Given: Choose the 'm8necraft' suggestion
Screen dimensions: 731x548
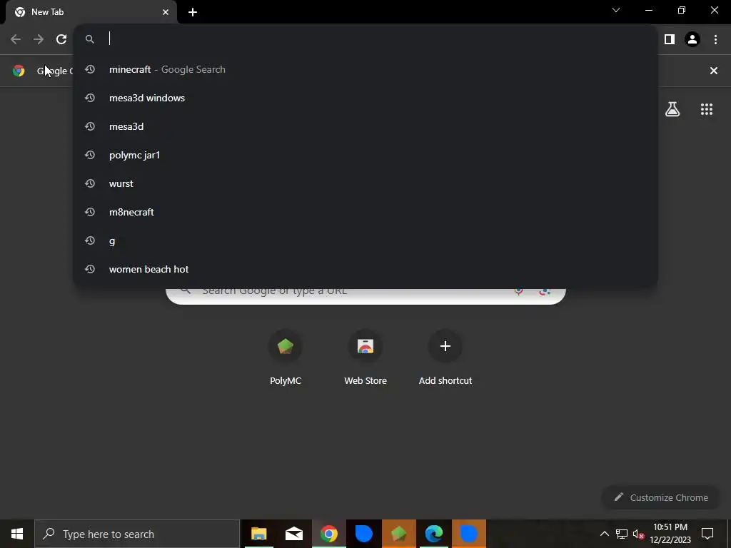Looking at the screenshot, I should tap(365, 212).
